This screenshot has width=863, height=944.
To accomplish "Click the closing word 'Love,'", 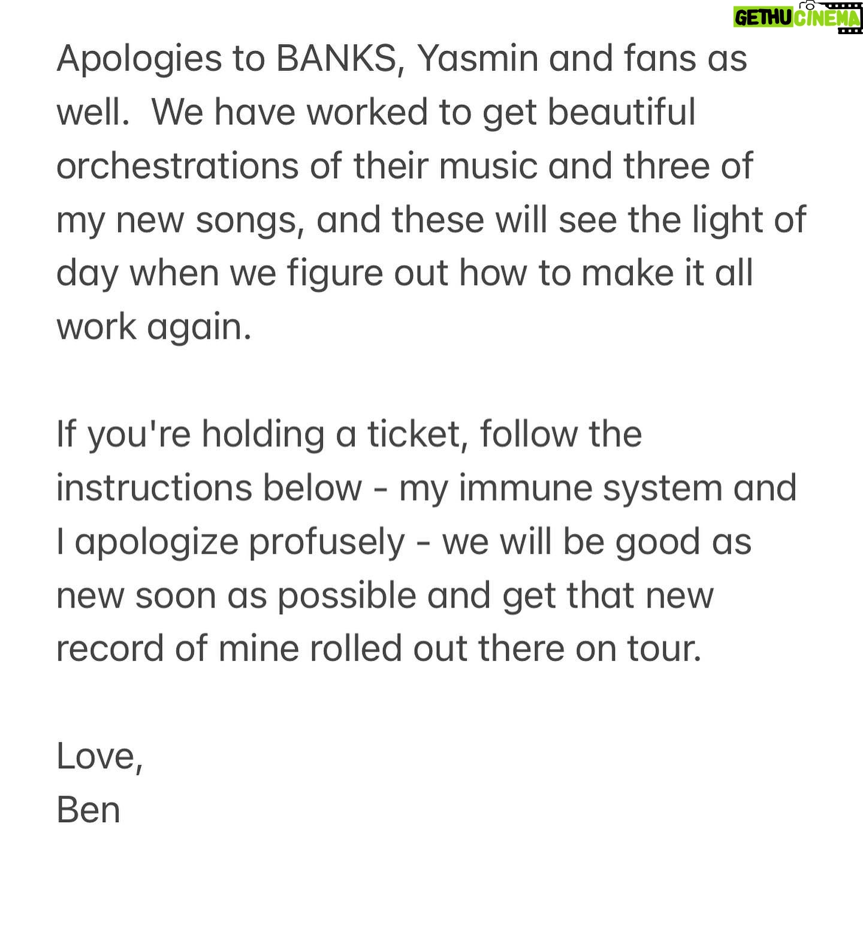I will (100, 756).
